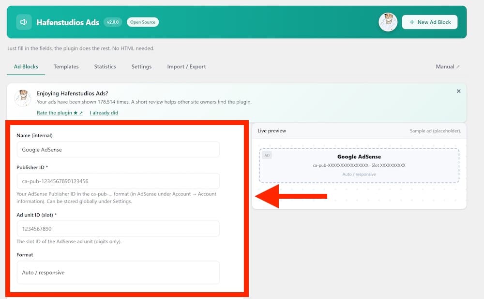The height and width of the screenshot is (299, 484).
Task: Click the Sample ad (placeholder) note
Action: 435,131
